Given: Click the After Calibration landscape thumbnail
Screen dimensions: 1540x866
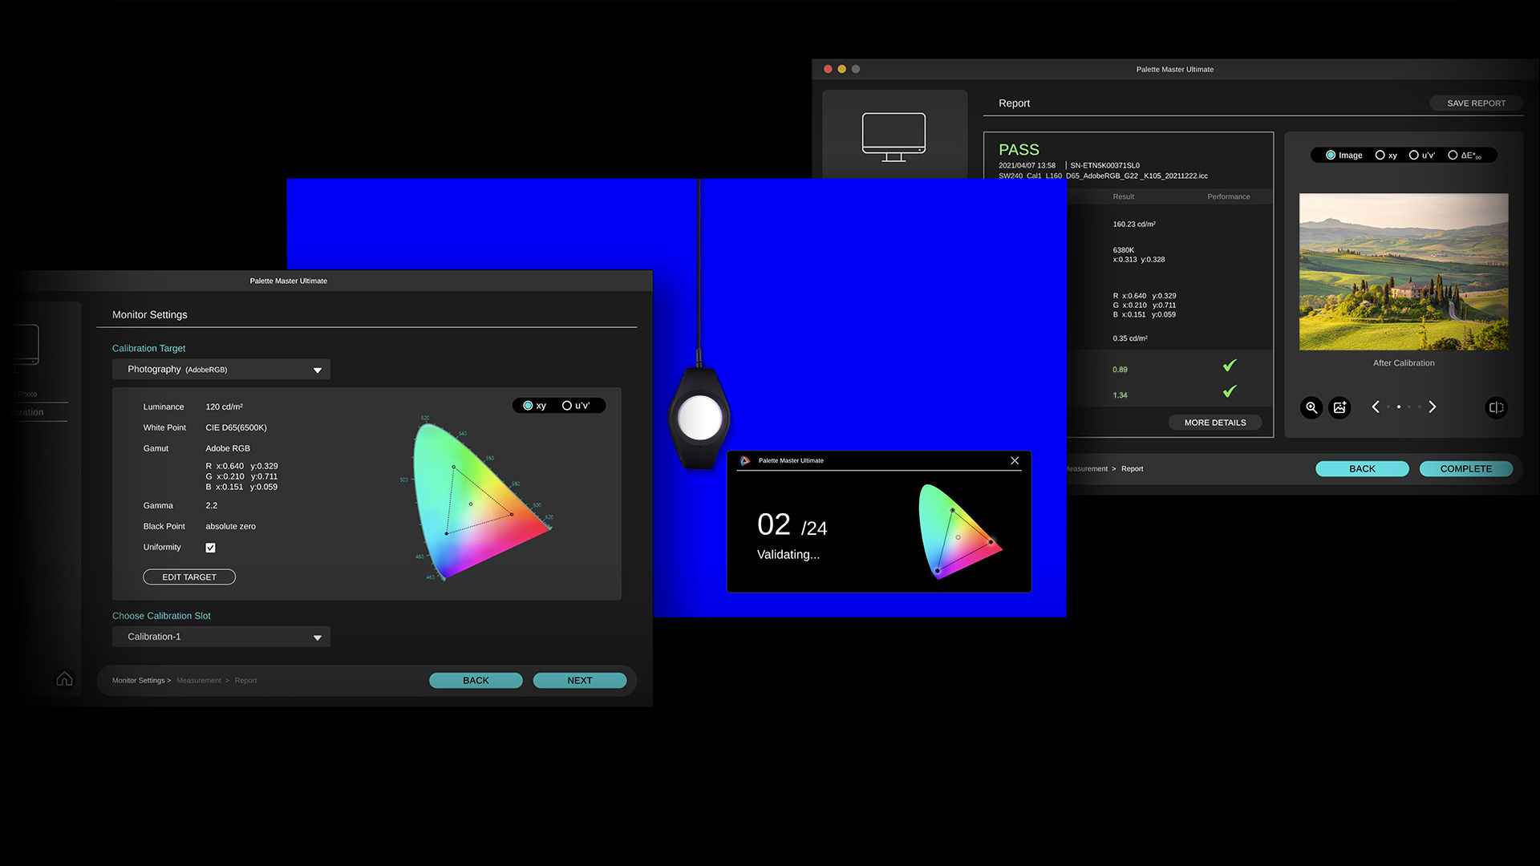Looking at the screenshot, I should click(1404, 272).
